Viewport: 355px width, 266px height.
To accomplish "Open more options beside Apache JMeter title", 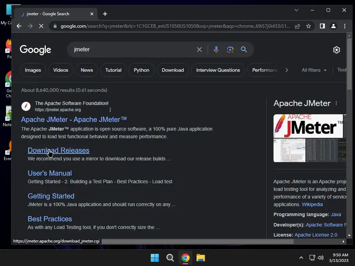I will click(336, 103).
